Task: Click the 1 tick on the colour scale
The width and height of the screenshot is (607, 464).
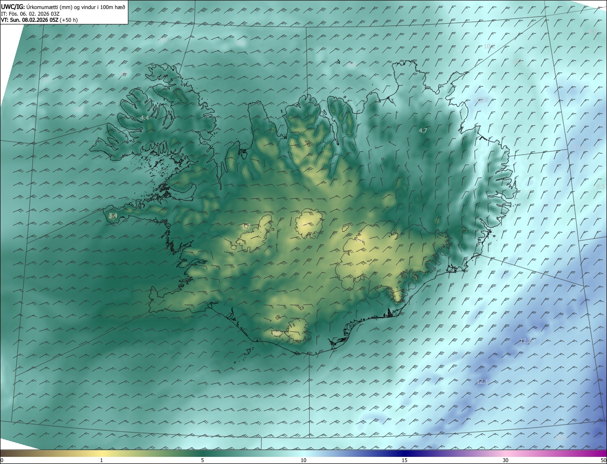Action: pos(101,460)
